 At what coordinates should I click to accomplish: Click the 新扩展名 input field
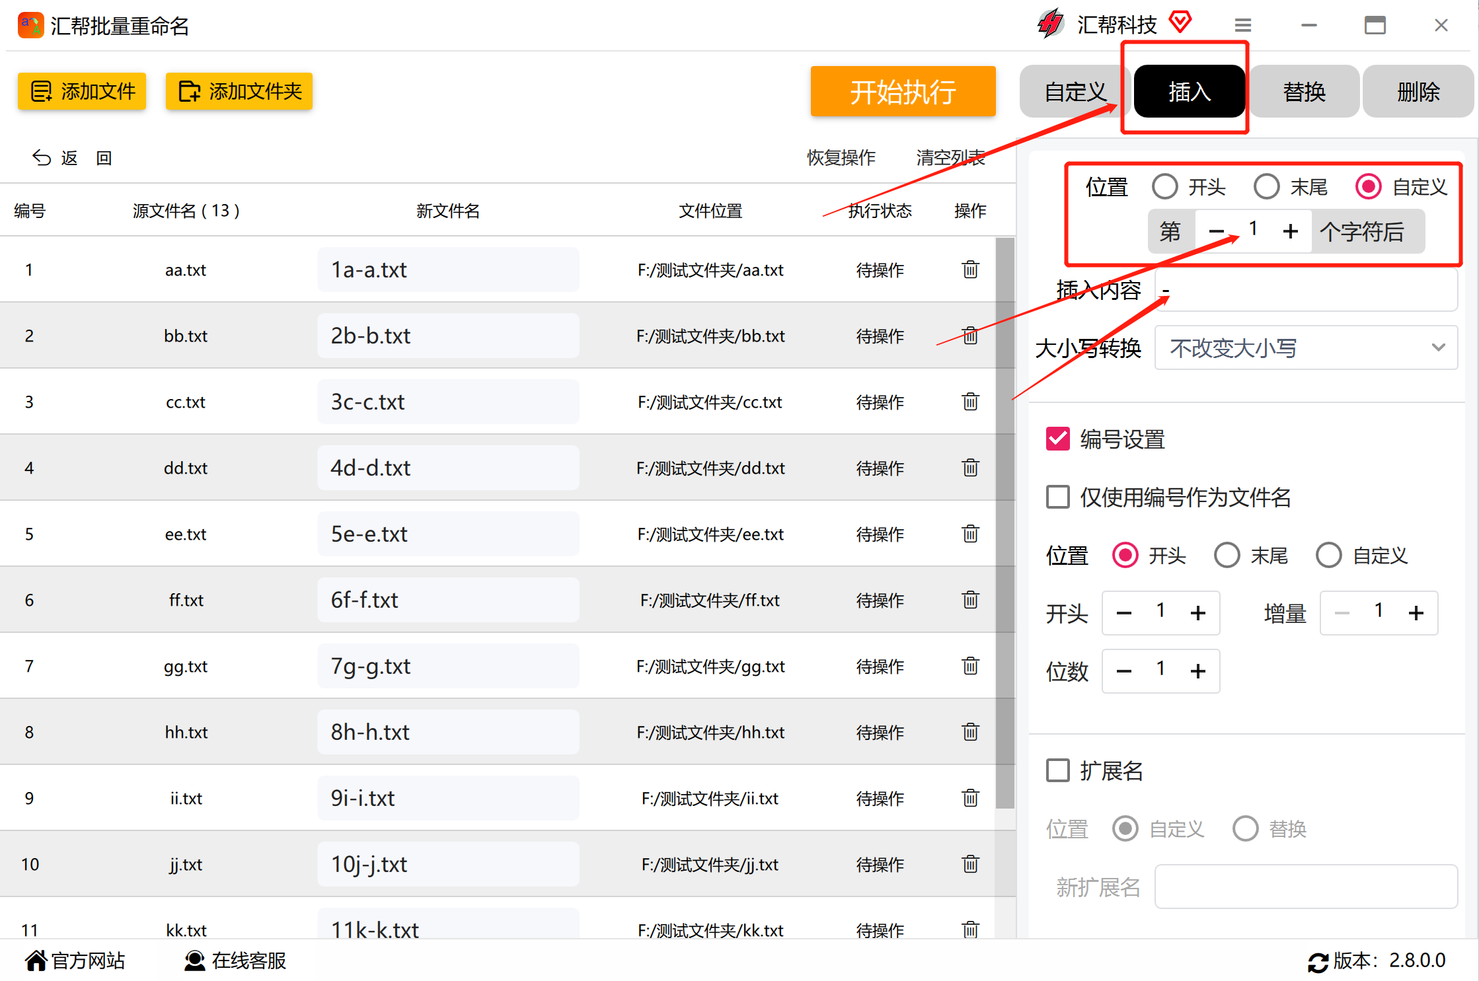[x=1306, y=887]
